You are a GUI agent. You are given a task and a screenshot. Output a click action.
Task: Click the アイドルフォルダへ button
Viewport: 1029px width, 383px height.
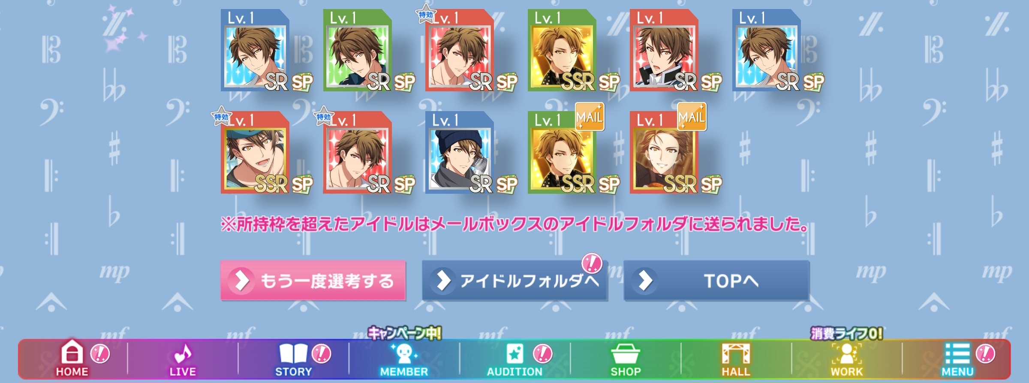[x=514, y=280]
